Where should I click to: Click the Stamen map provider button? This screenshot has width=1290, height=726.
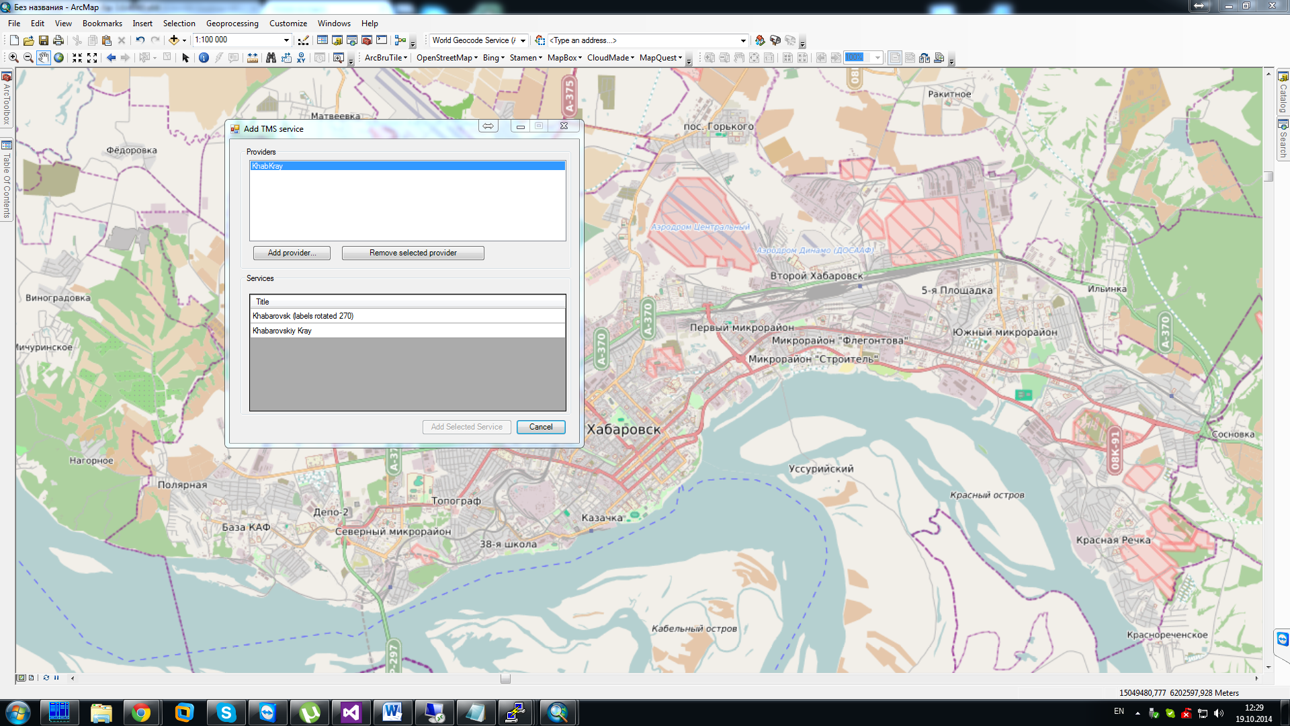coord(525,58)
